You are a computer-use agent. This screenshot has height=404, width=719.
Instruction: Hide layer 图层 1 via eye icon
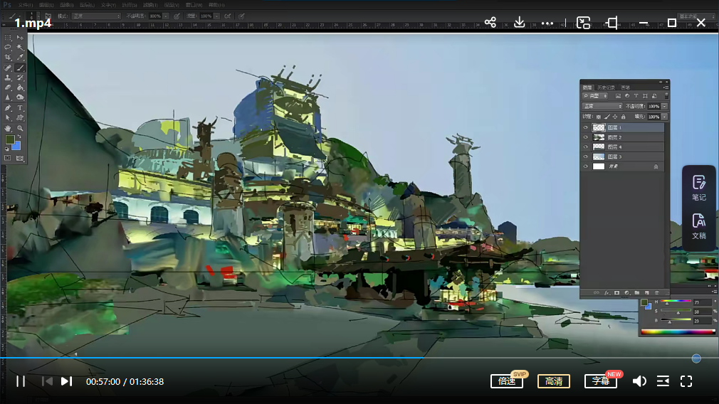click(586, 128)
